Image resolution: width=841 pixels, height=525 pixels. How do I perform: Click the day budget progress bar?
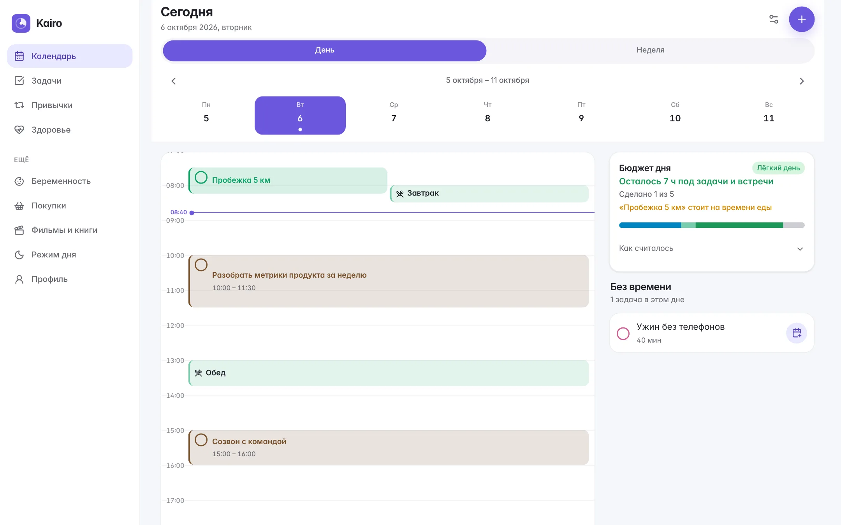pos(711,225)
